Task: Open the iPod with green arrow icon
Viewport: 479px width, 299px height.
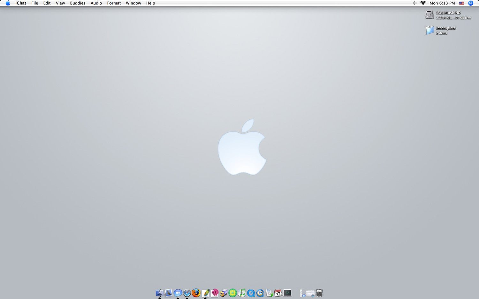Action: pyautogui.click(x=269, y=293)
